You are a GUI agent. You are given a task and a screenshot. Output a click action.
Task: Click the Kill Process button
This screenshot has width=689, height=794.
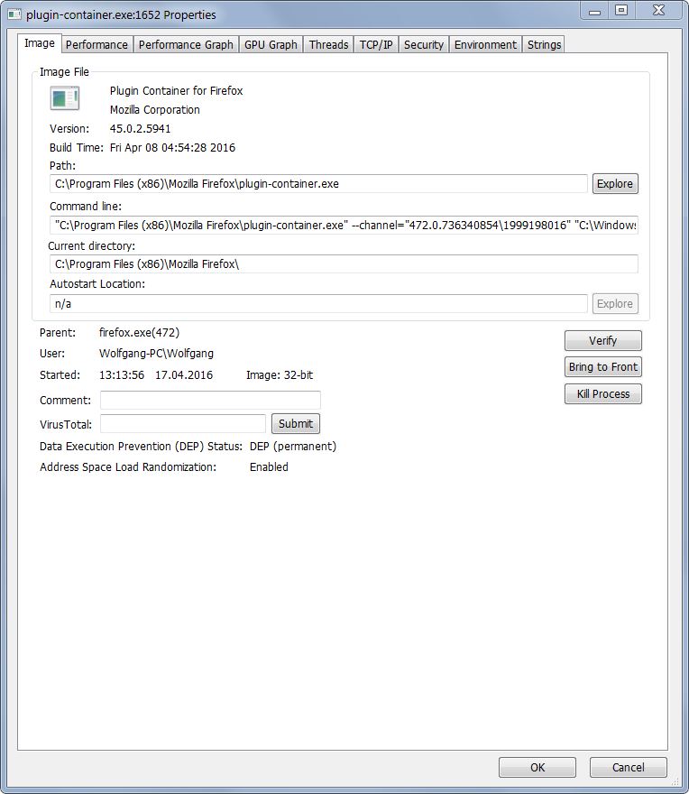coord(603,394)
